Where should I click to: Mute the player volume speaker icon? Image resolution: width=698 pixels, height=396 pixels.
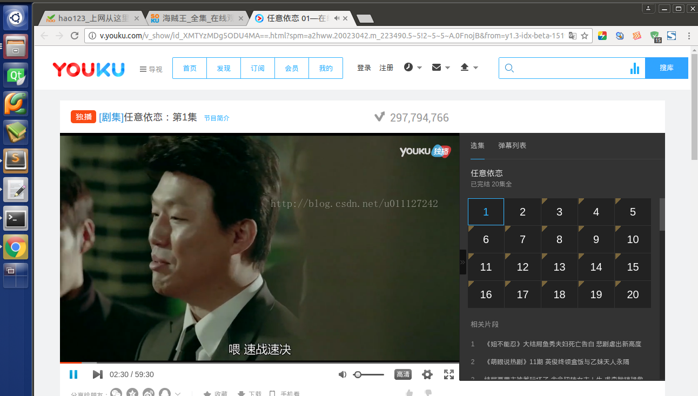343,374
